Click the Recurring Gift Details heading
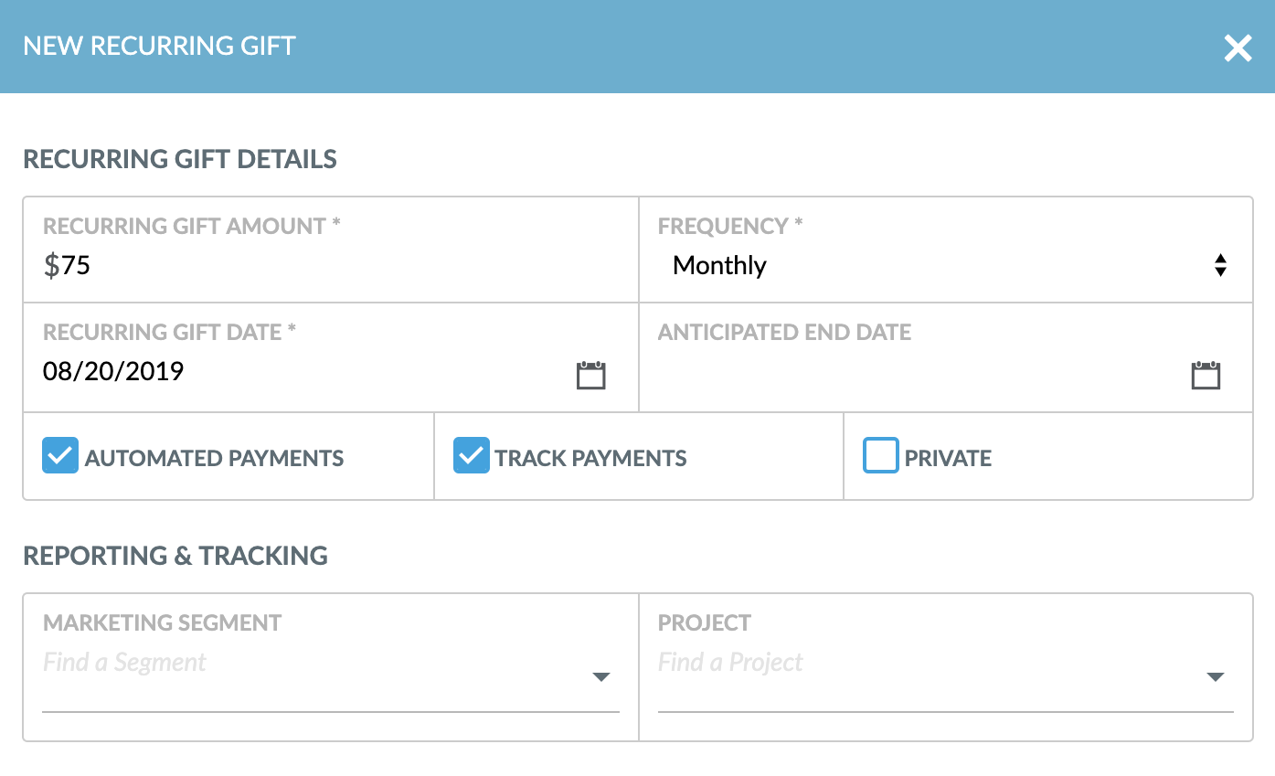Screen dimensions: 1275x776 180,159
